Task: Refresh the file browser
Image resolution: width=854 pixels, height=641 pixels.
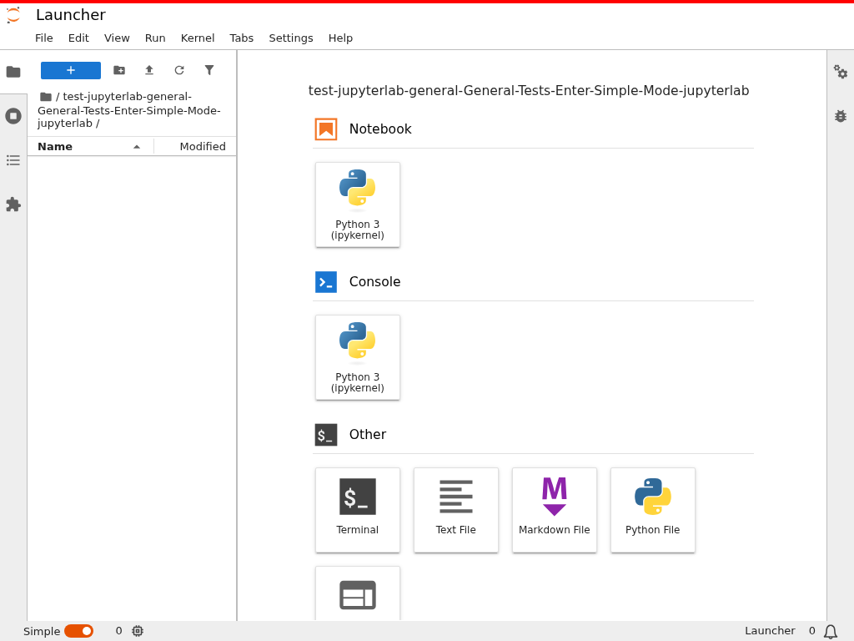Action: 179,70
